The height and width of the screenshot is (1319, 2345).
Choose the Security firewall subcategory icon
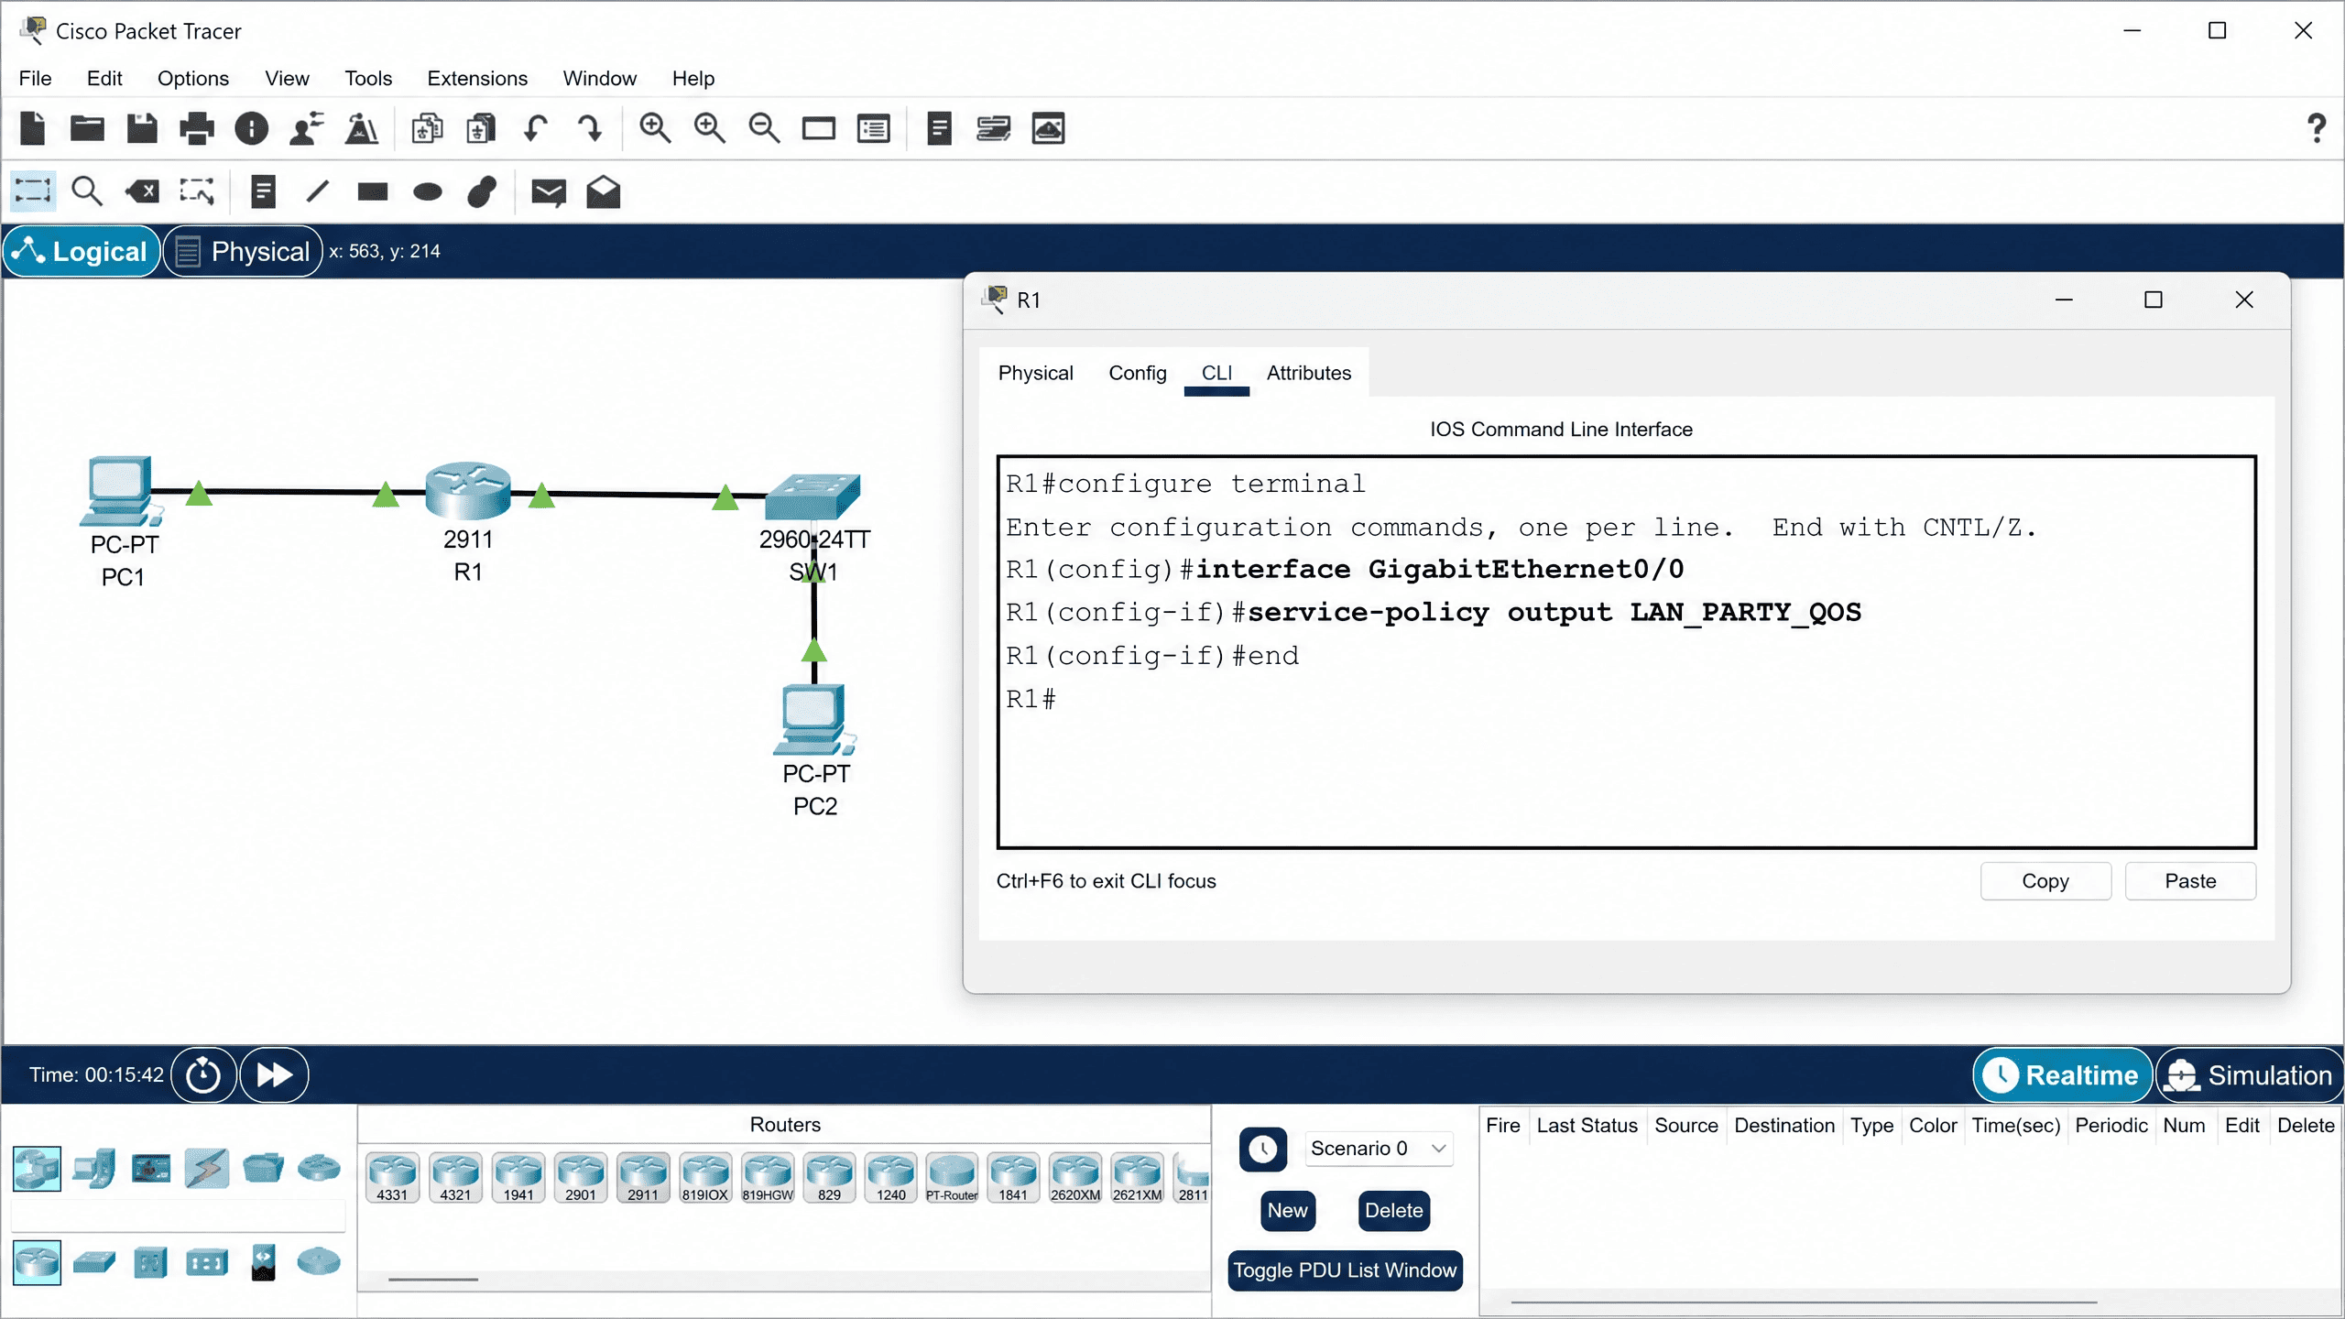pos(263,1263)
